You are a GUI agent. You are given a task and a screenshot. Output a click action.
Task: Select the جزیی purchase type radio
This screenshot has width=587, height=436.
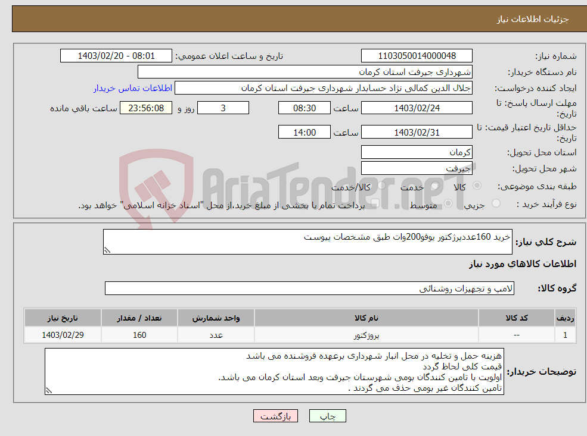pos(496,203)
